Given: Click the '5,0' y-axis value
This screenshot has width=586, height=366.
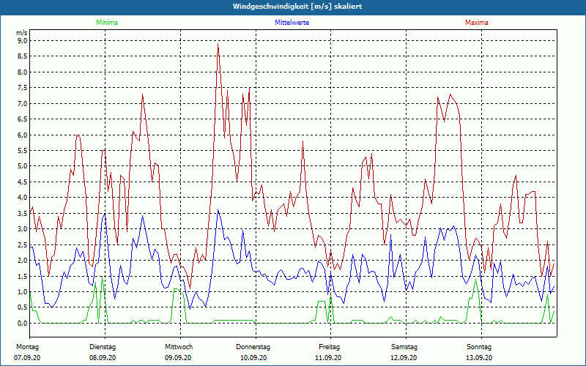Looking at the screenshot, I should (23, 166).
